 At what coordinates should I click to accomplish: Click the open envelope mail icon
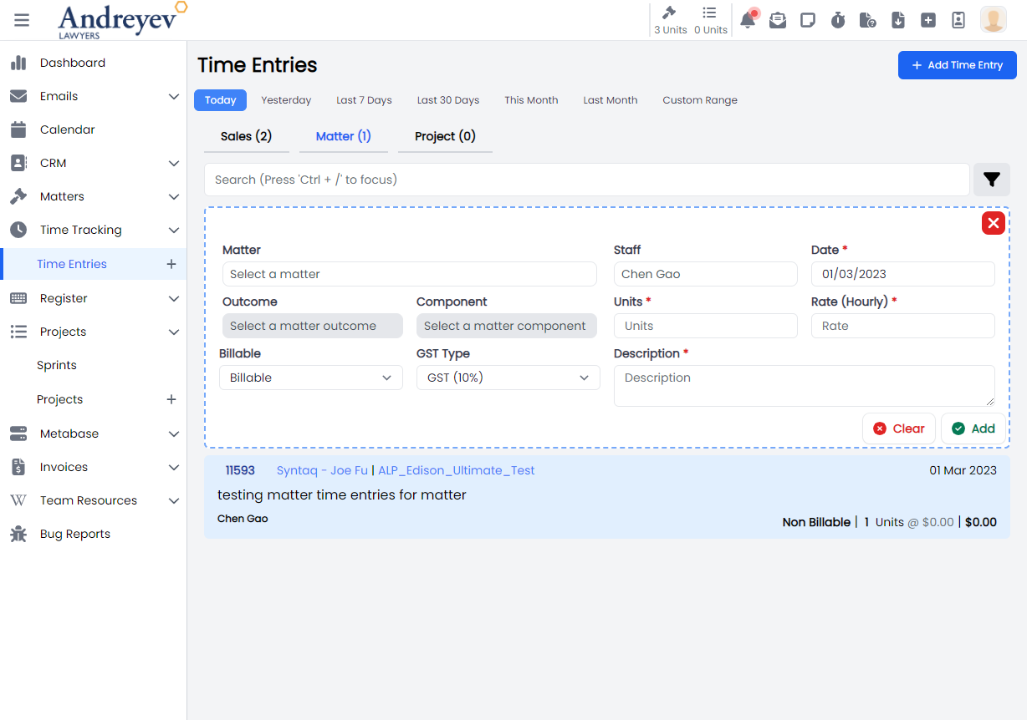(778, 20)
